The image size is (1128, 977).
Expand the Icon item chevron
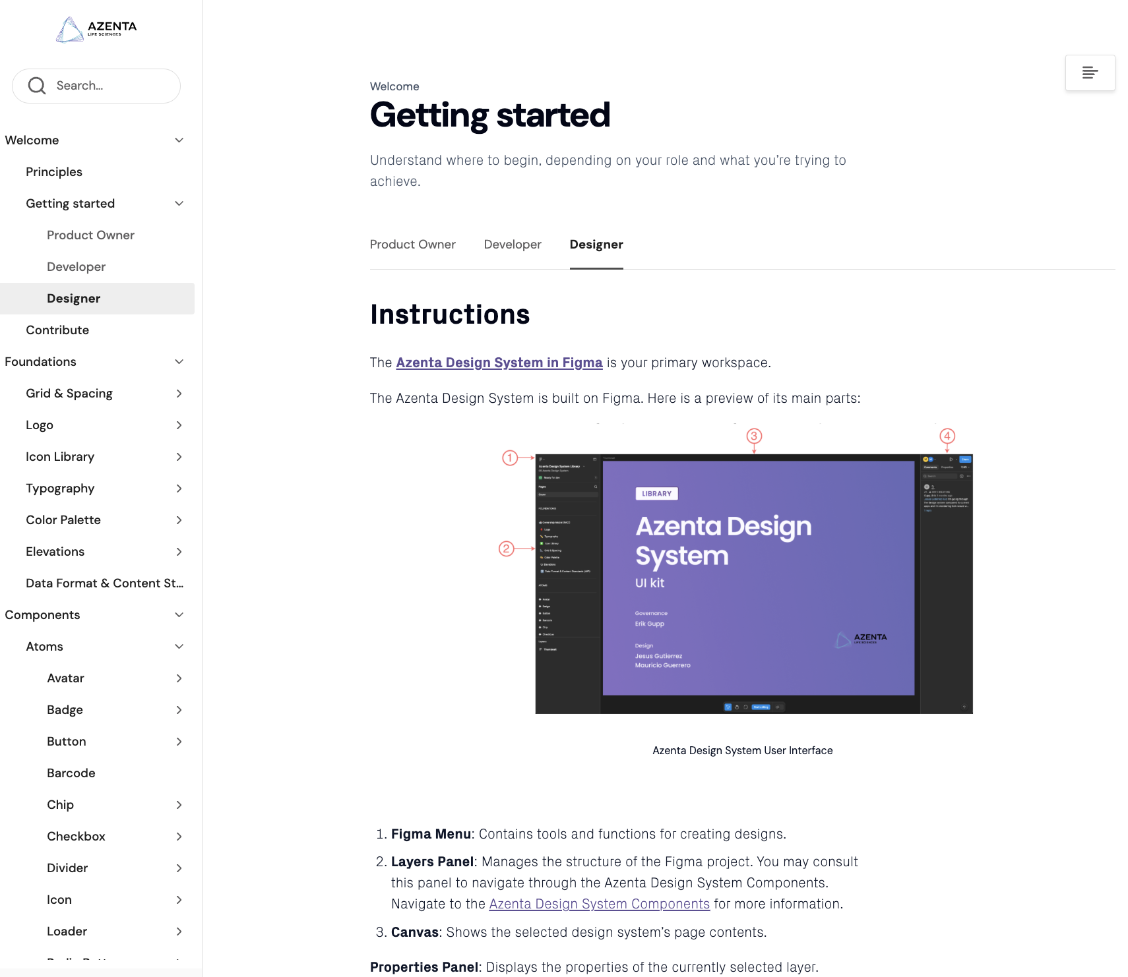[x=179, y=900]
